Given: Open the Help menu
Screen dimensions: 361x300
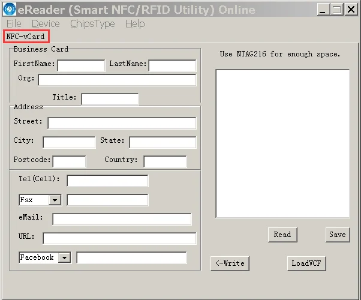Looking at the screenshot, I should [x=135, y=24].
